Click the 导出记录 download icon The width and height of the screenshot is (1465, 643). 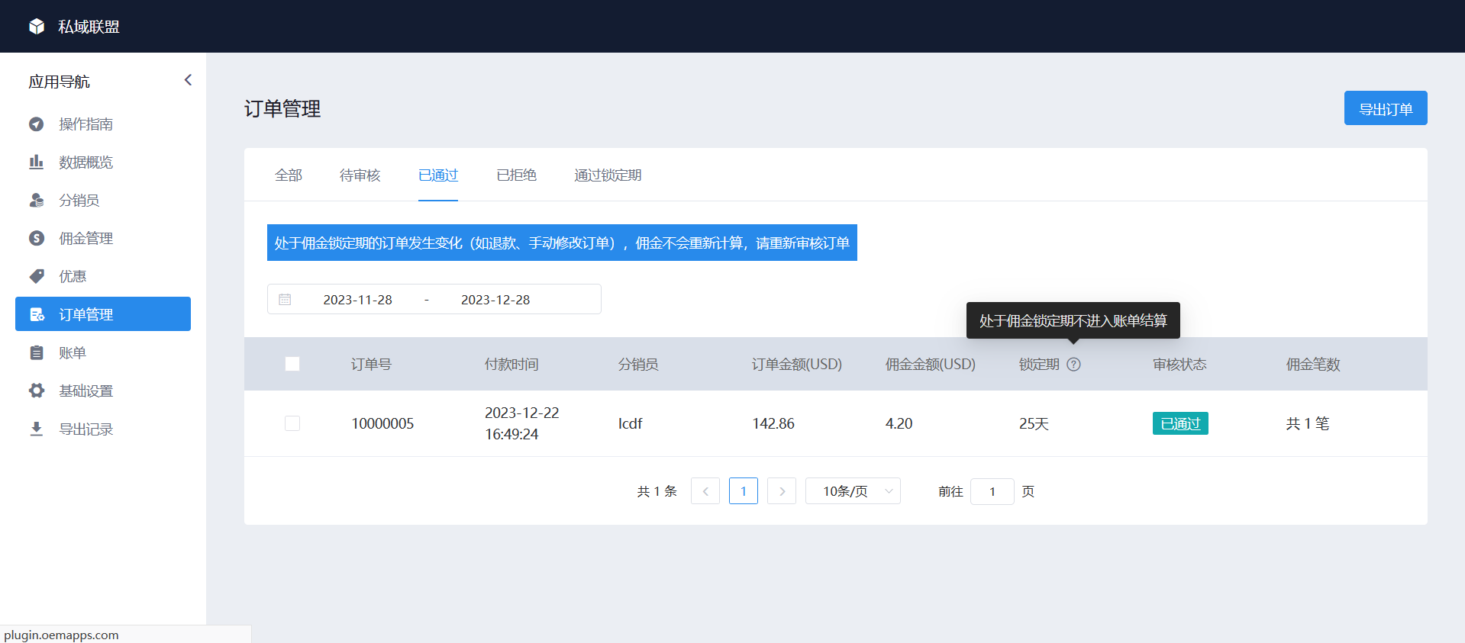37,429
